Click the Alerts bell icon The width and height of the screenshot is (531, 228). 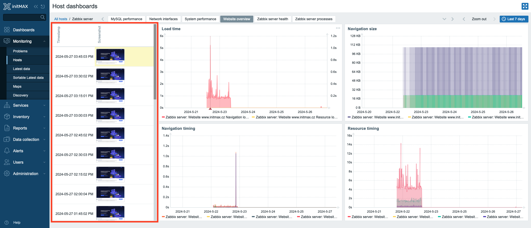7,151
